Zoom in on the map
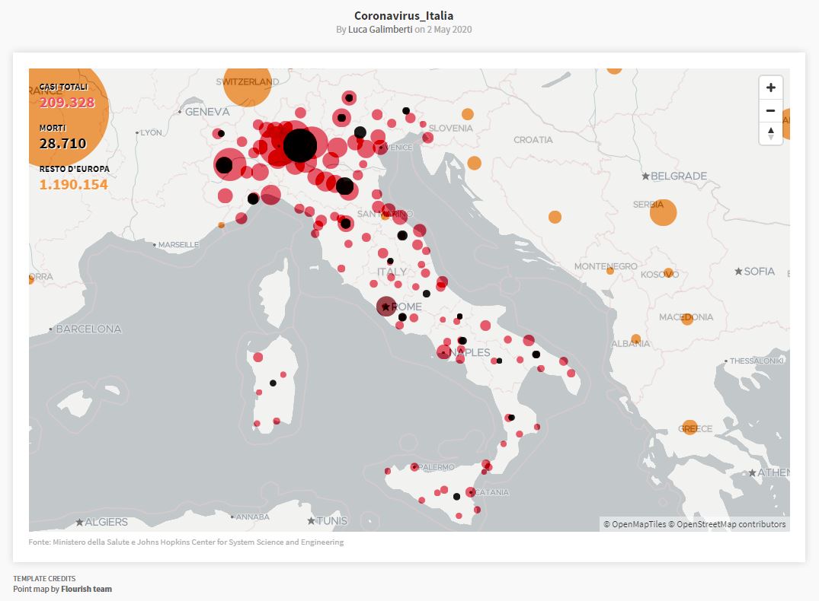Screen dimensions: 819x601 point(771,87)
